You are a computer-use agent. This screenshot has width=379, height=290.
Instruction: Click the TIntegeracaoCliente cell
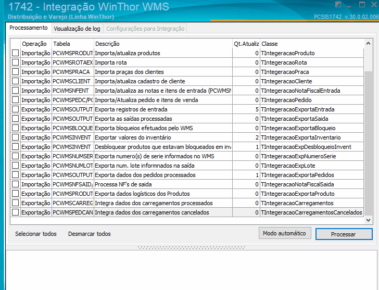(x=312, y=81)
